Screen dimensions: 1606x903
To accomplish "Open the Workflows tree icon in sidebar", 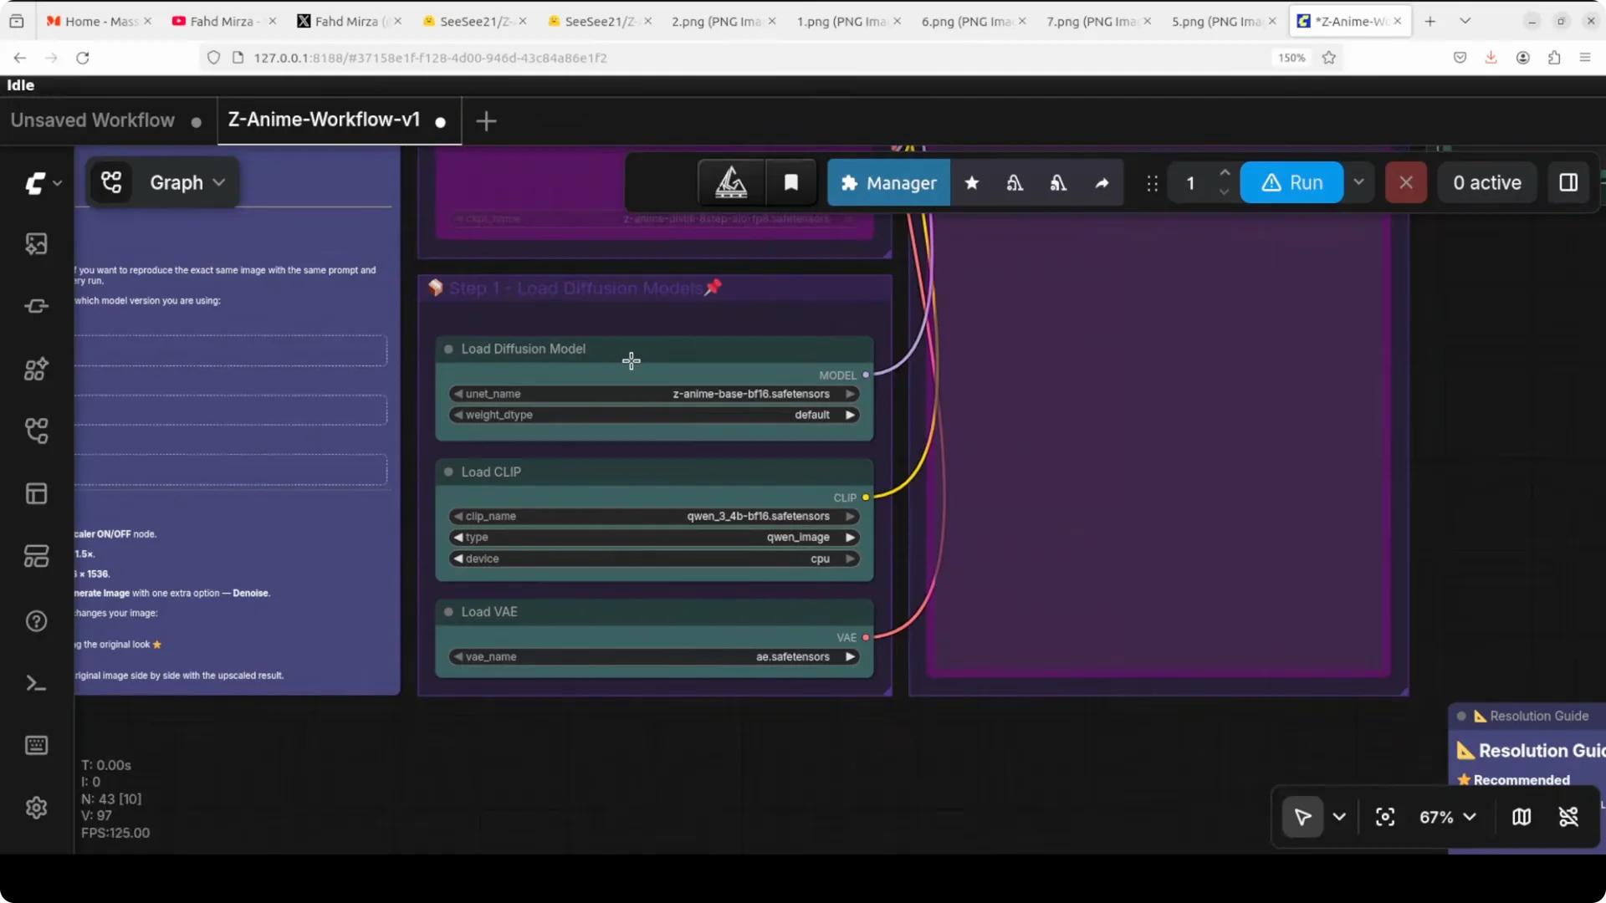I will [36, 431].
